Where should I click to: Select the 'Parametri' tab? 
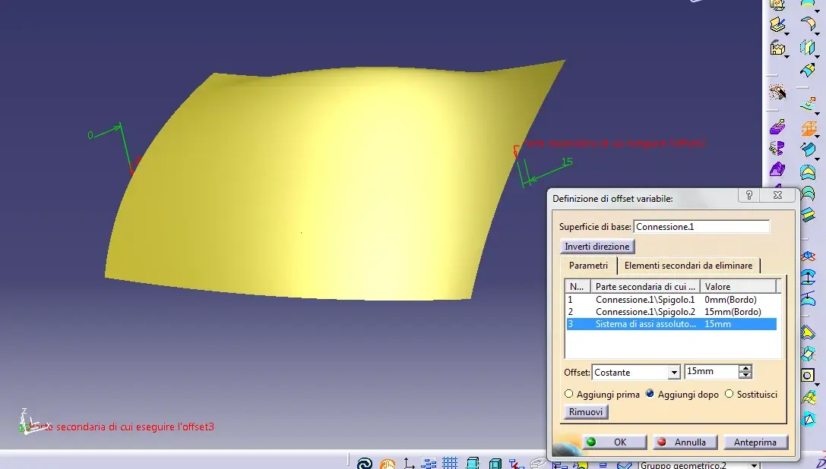(588, 266)
